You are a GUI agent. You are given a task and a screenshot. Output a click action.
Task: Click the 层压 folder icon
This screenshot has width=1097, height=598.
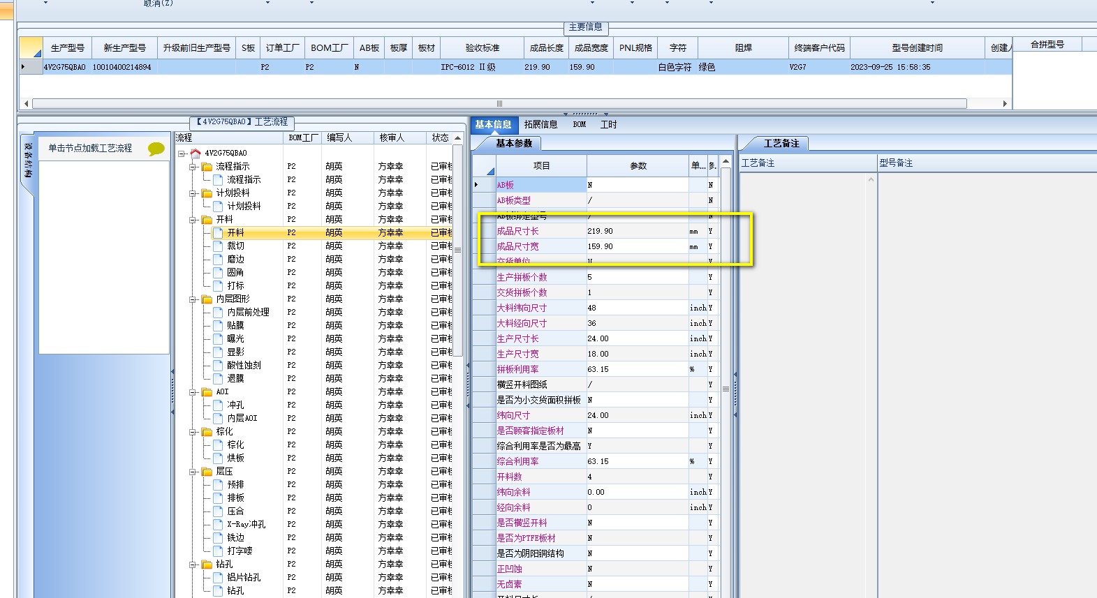pyautogui.click(x=207, y=471)
